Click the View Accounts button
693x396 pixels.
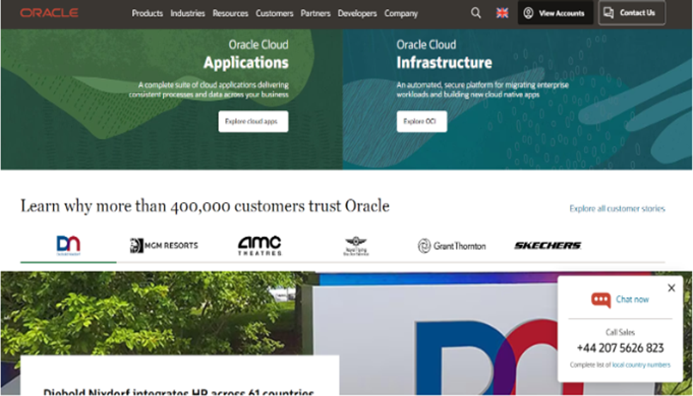coord(555,13)
